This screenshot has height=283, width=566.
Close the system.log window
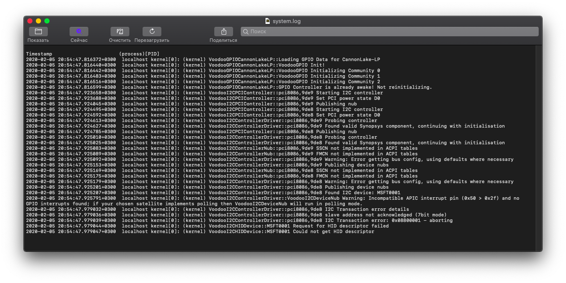click(30, 21)
